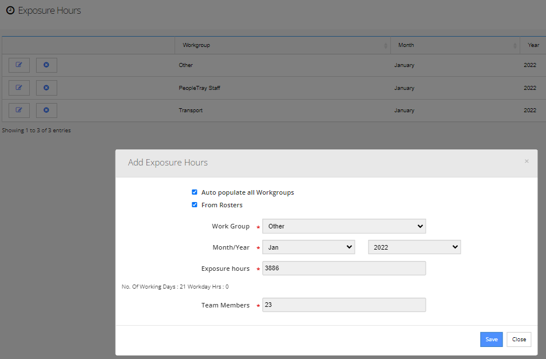The width and height of the screenshot is (546, 359).
Task: Edit the Transport row entry
Action: pos(19,111)
